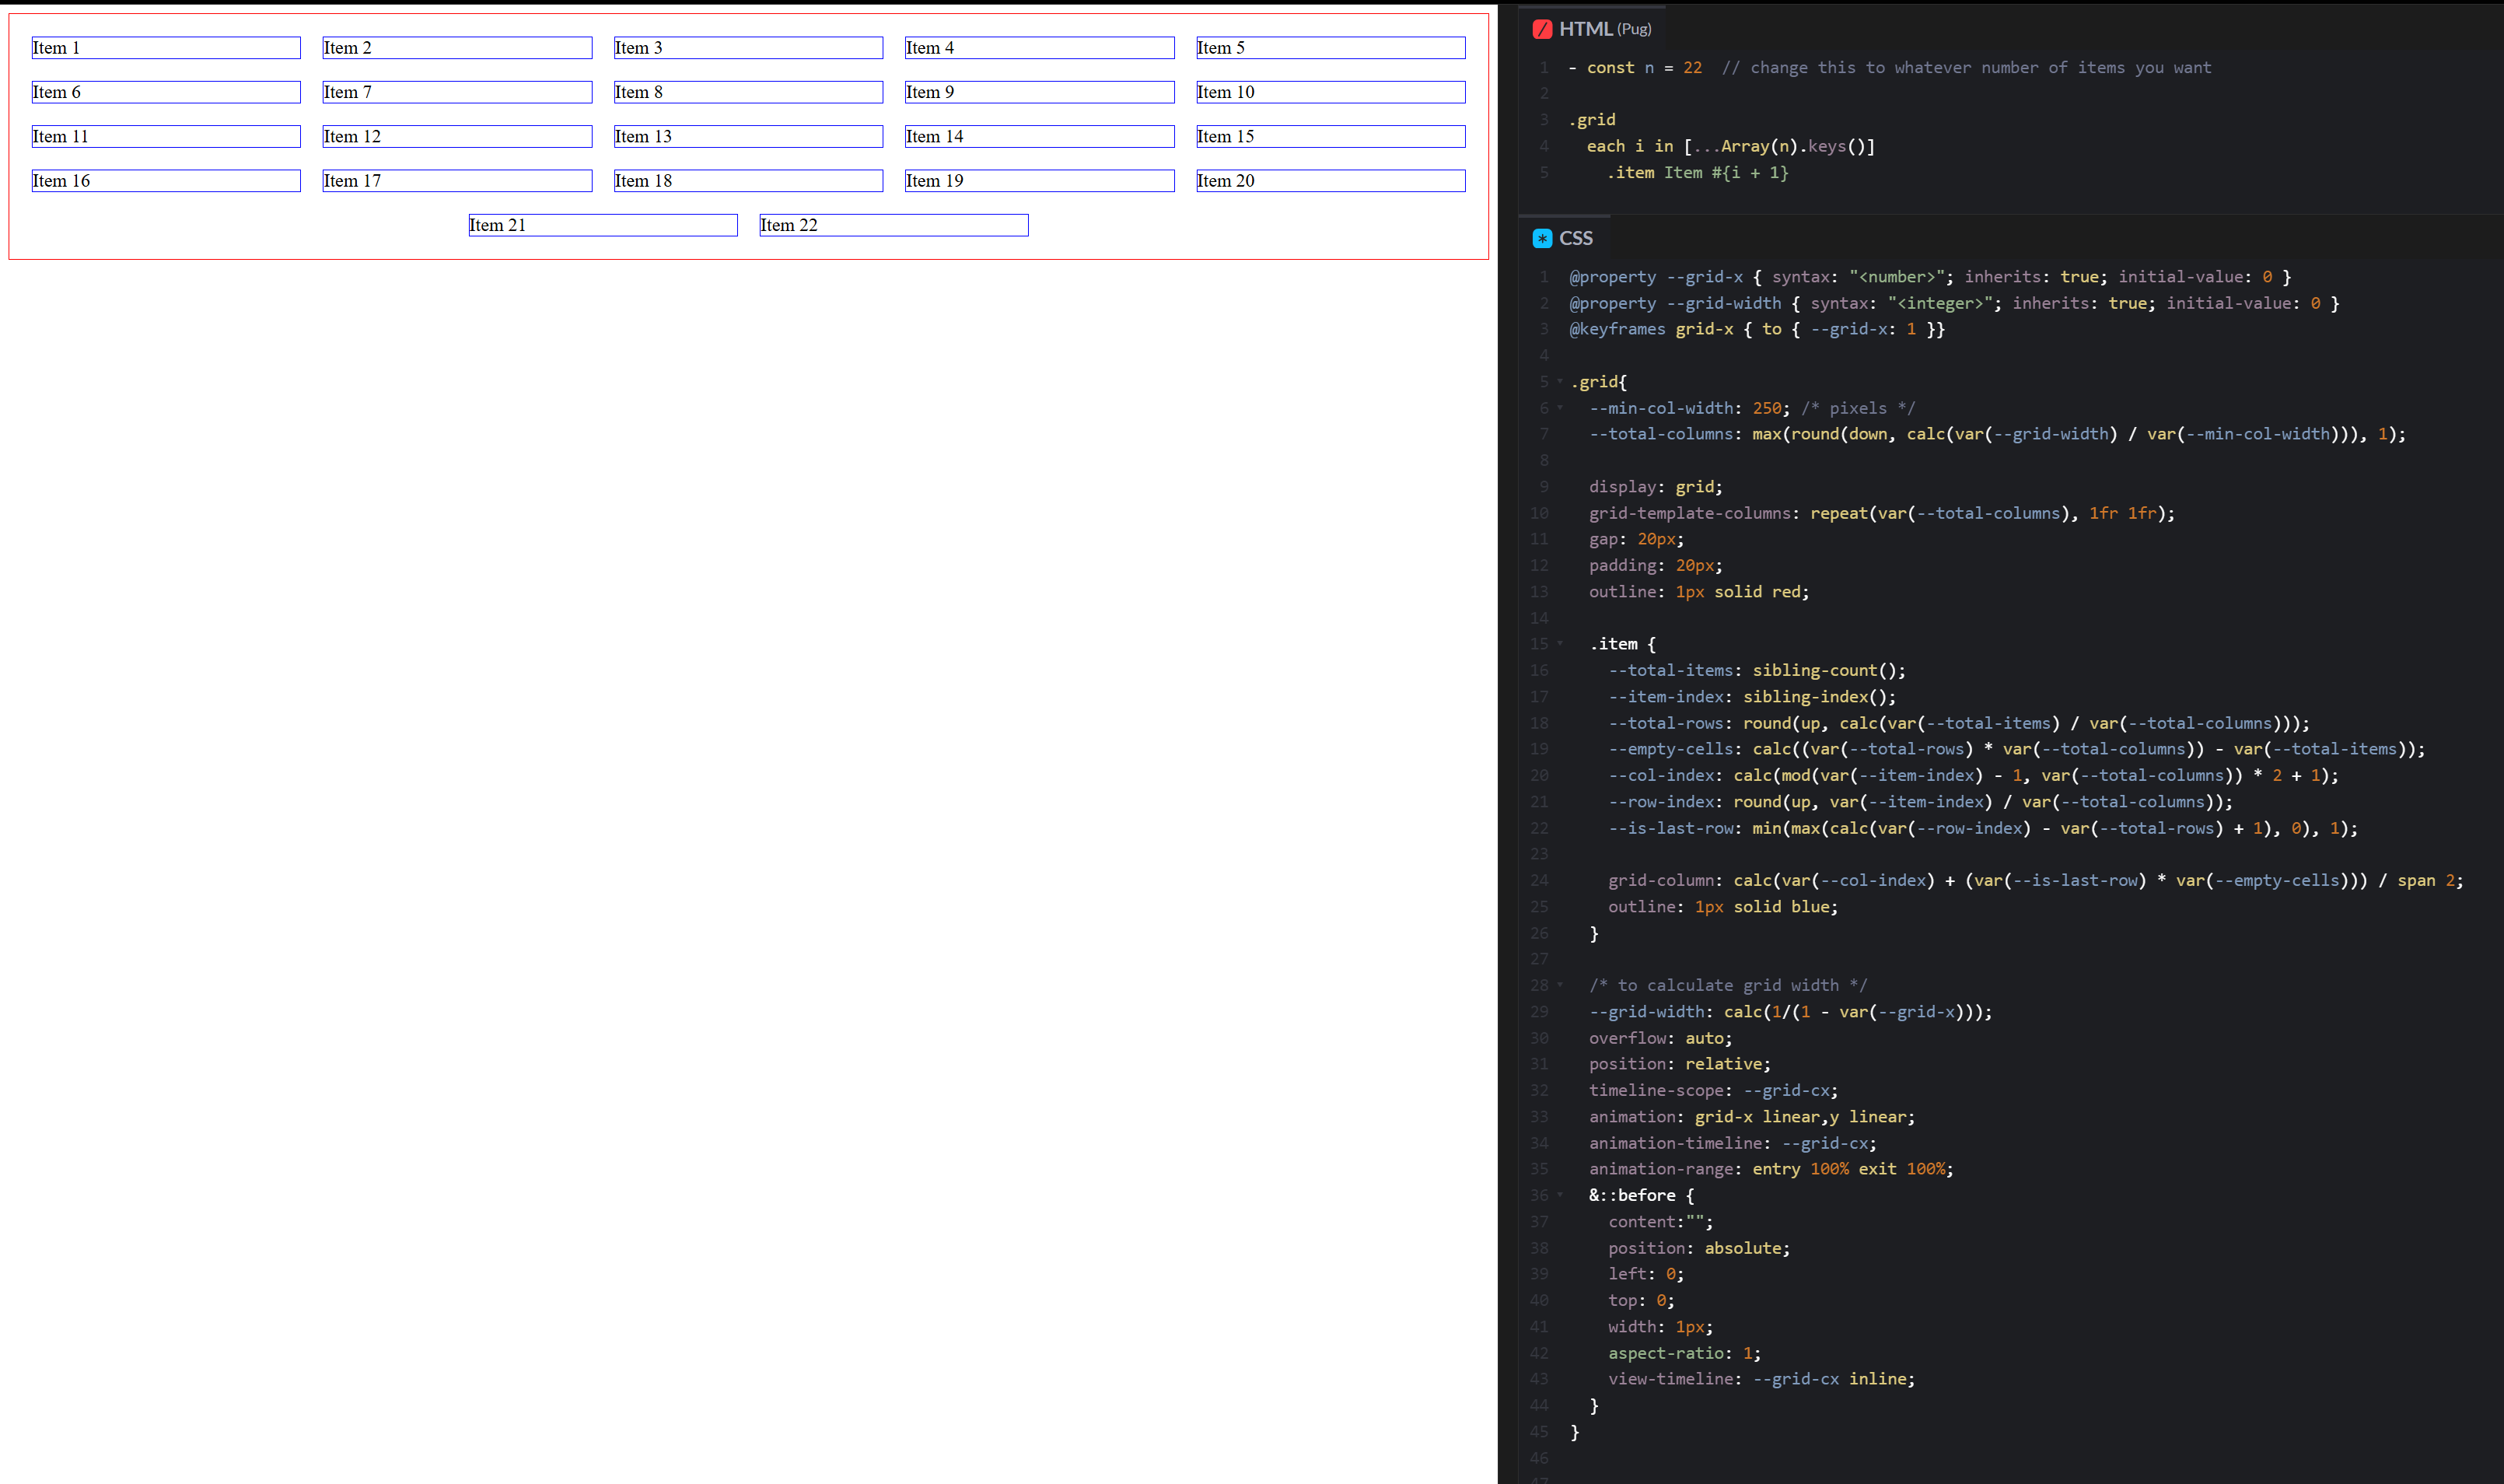Click the Item 21 centered box
Screen dimensions: 2504x1484
pyautogui.click(x=602, y=225)
